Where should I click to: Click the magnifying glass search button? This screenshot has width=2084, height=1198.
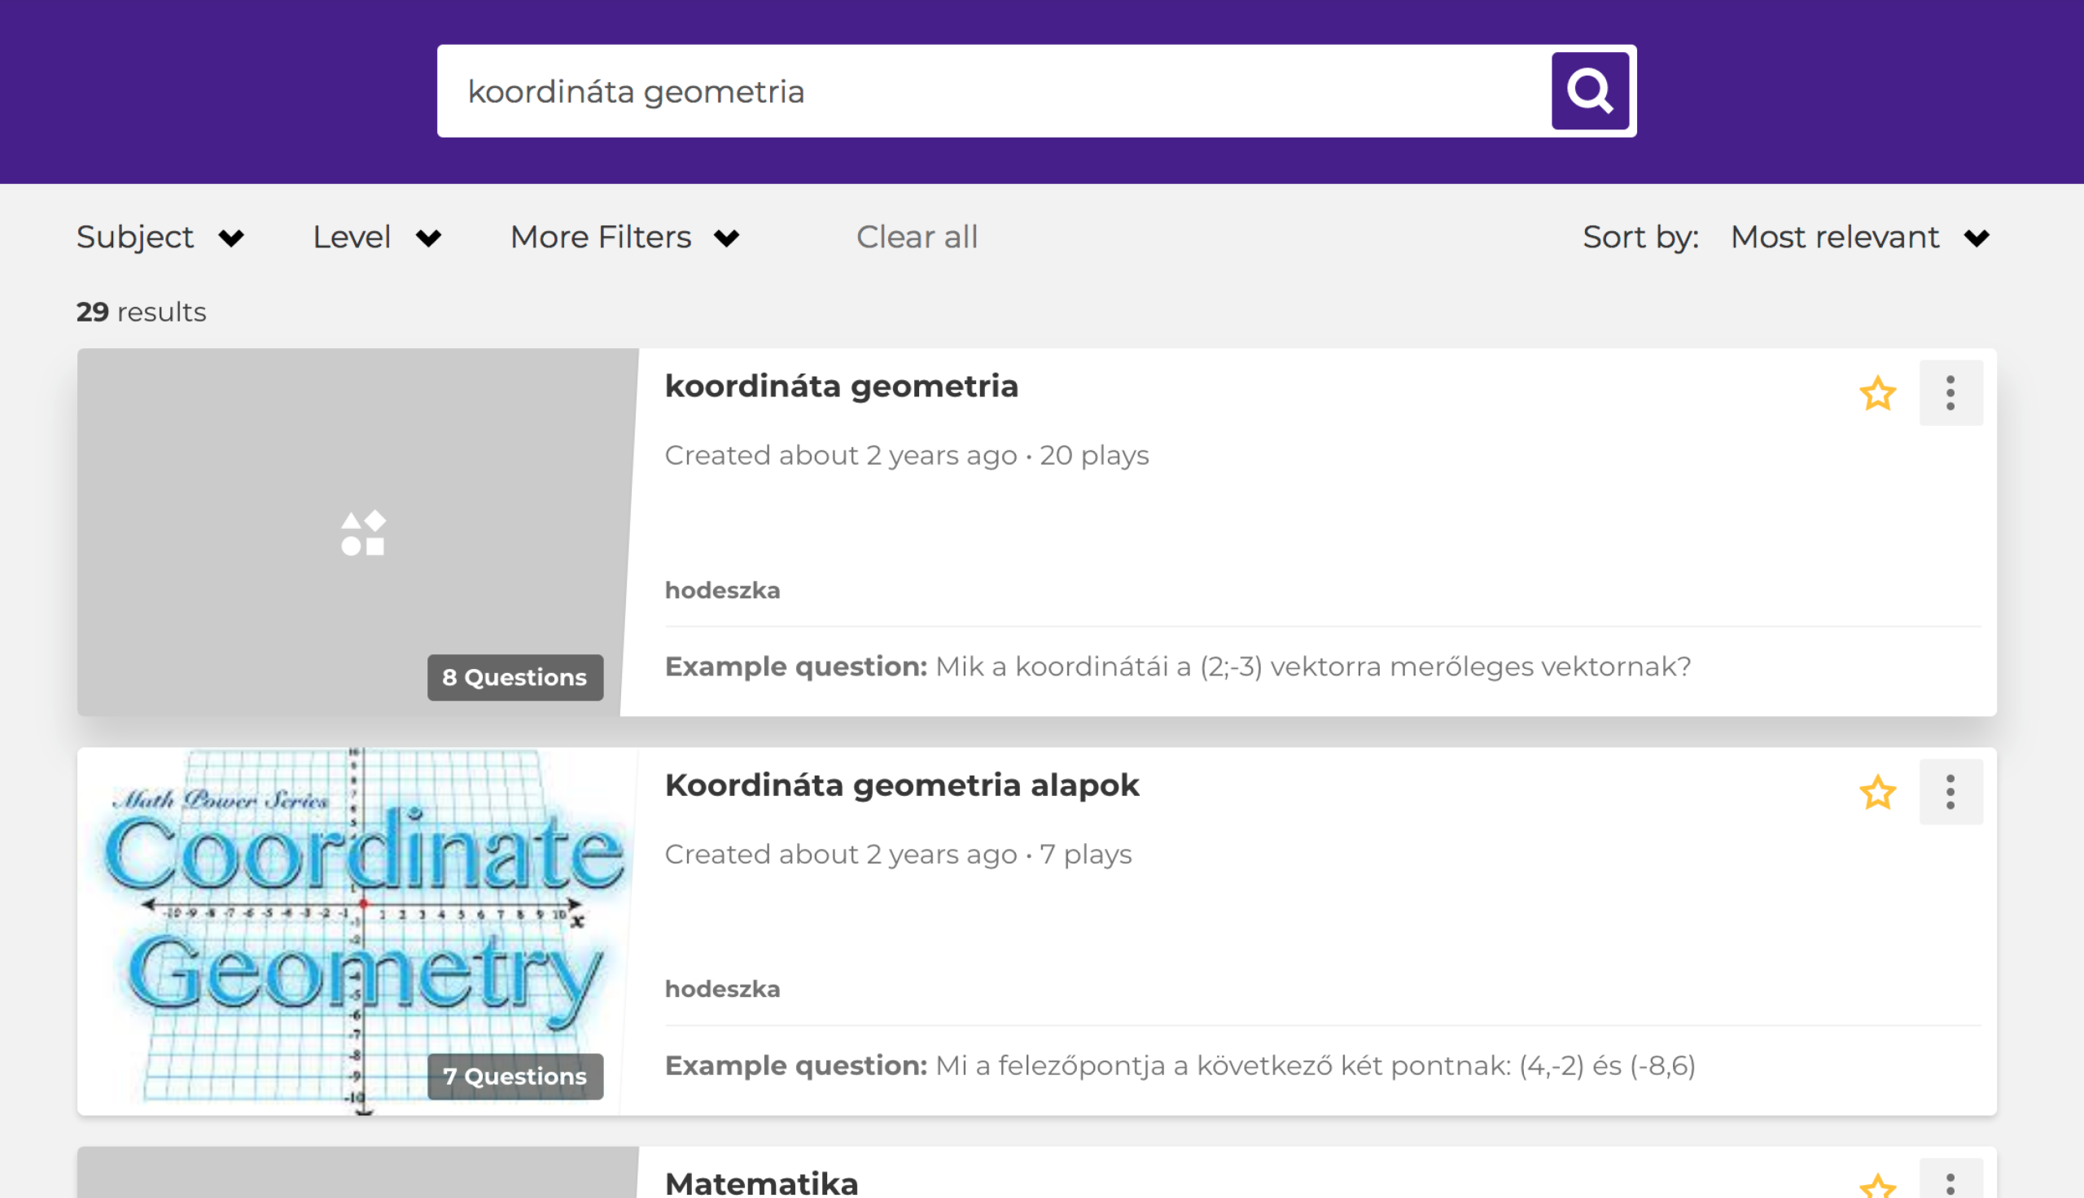(1590, 90)
